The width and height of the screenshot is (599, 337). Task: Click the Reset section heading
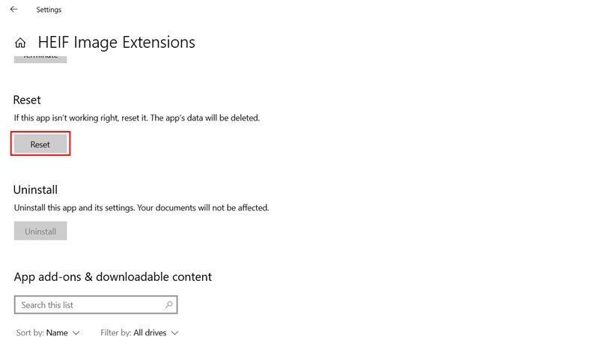point(27,100)
